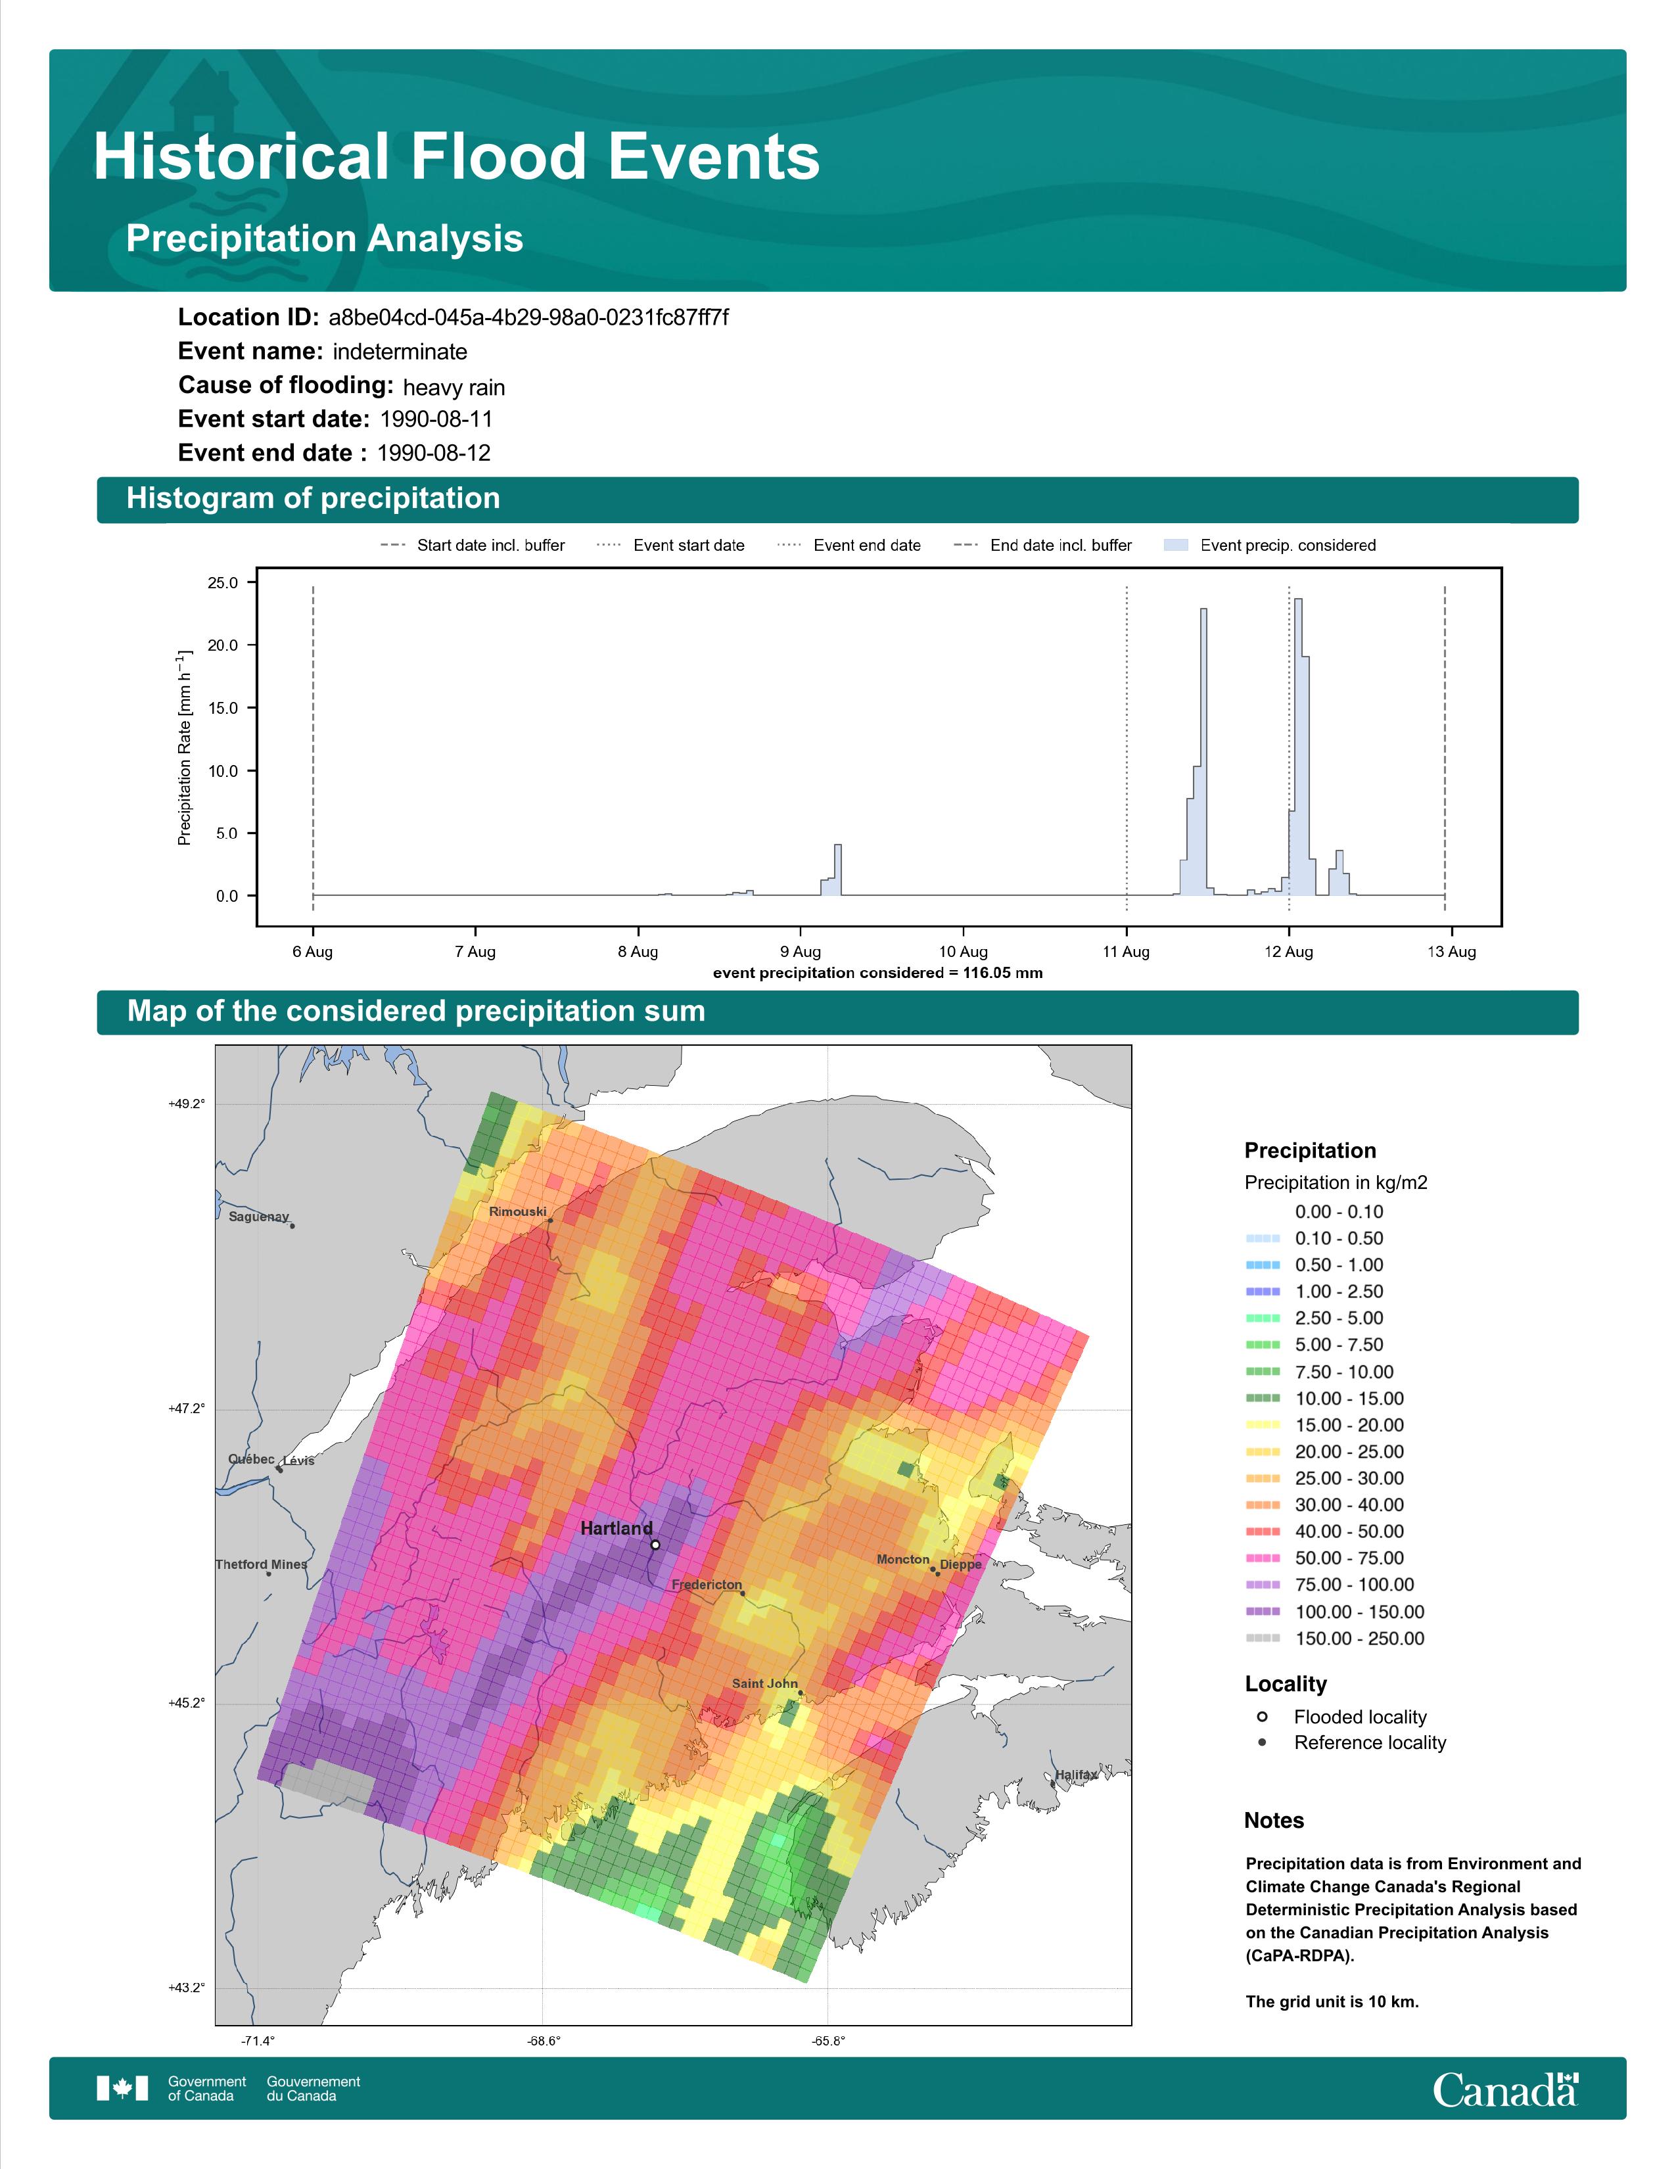
Task: Click the 150.00 - 250.00 grey swatch
Action: click(x=1263, y=1639)
